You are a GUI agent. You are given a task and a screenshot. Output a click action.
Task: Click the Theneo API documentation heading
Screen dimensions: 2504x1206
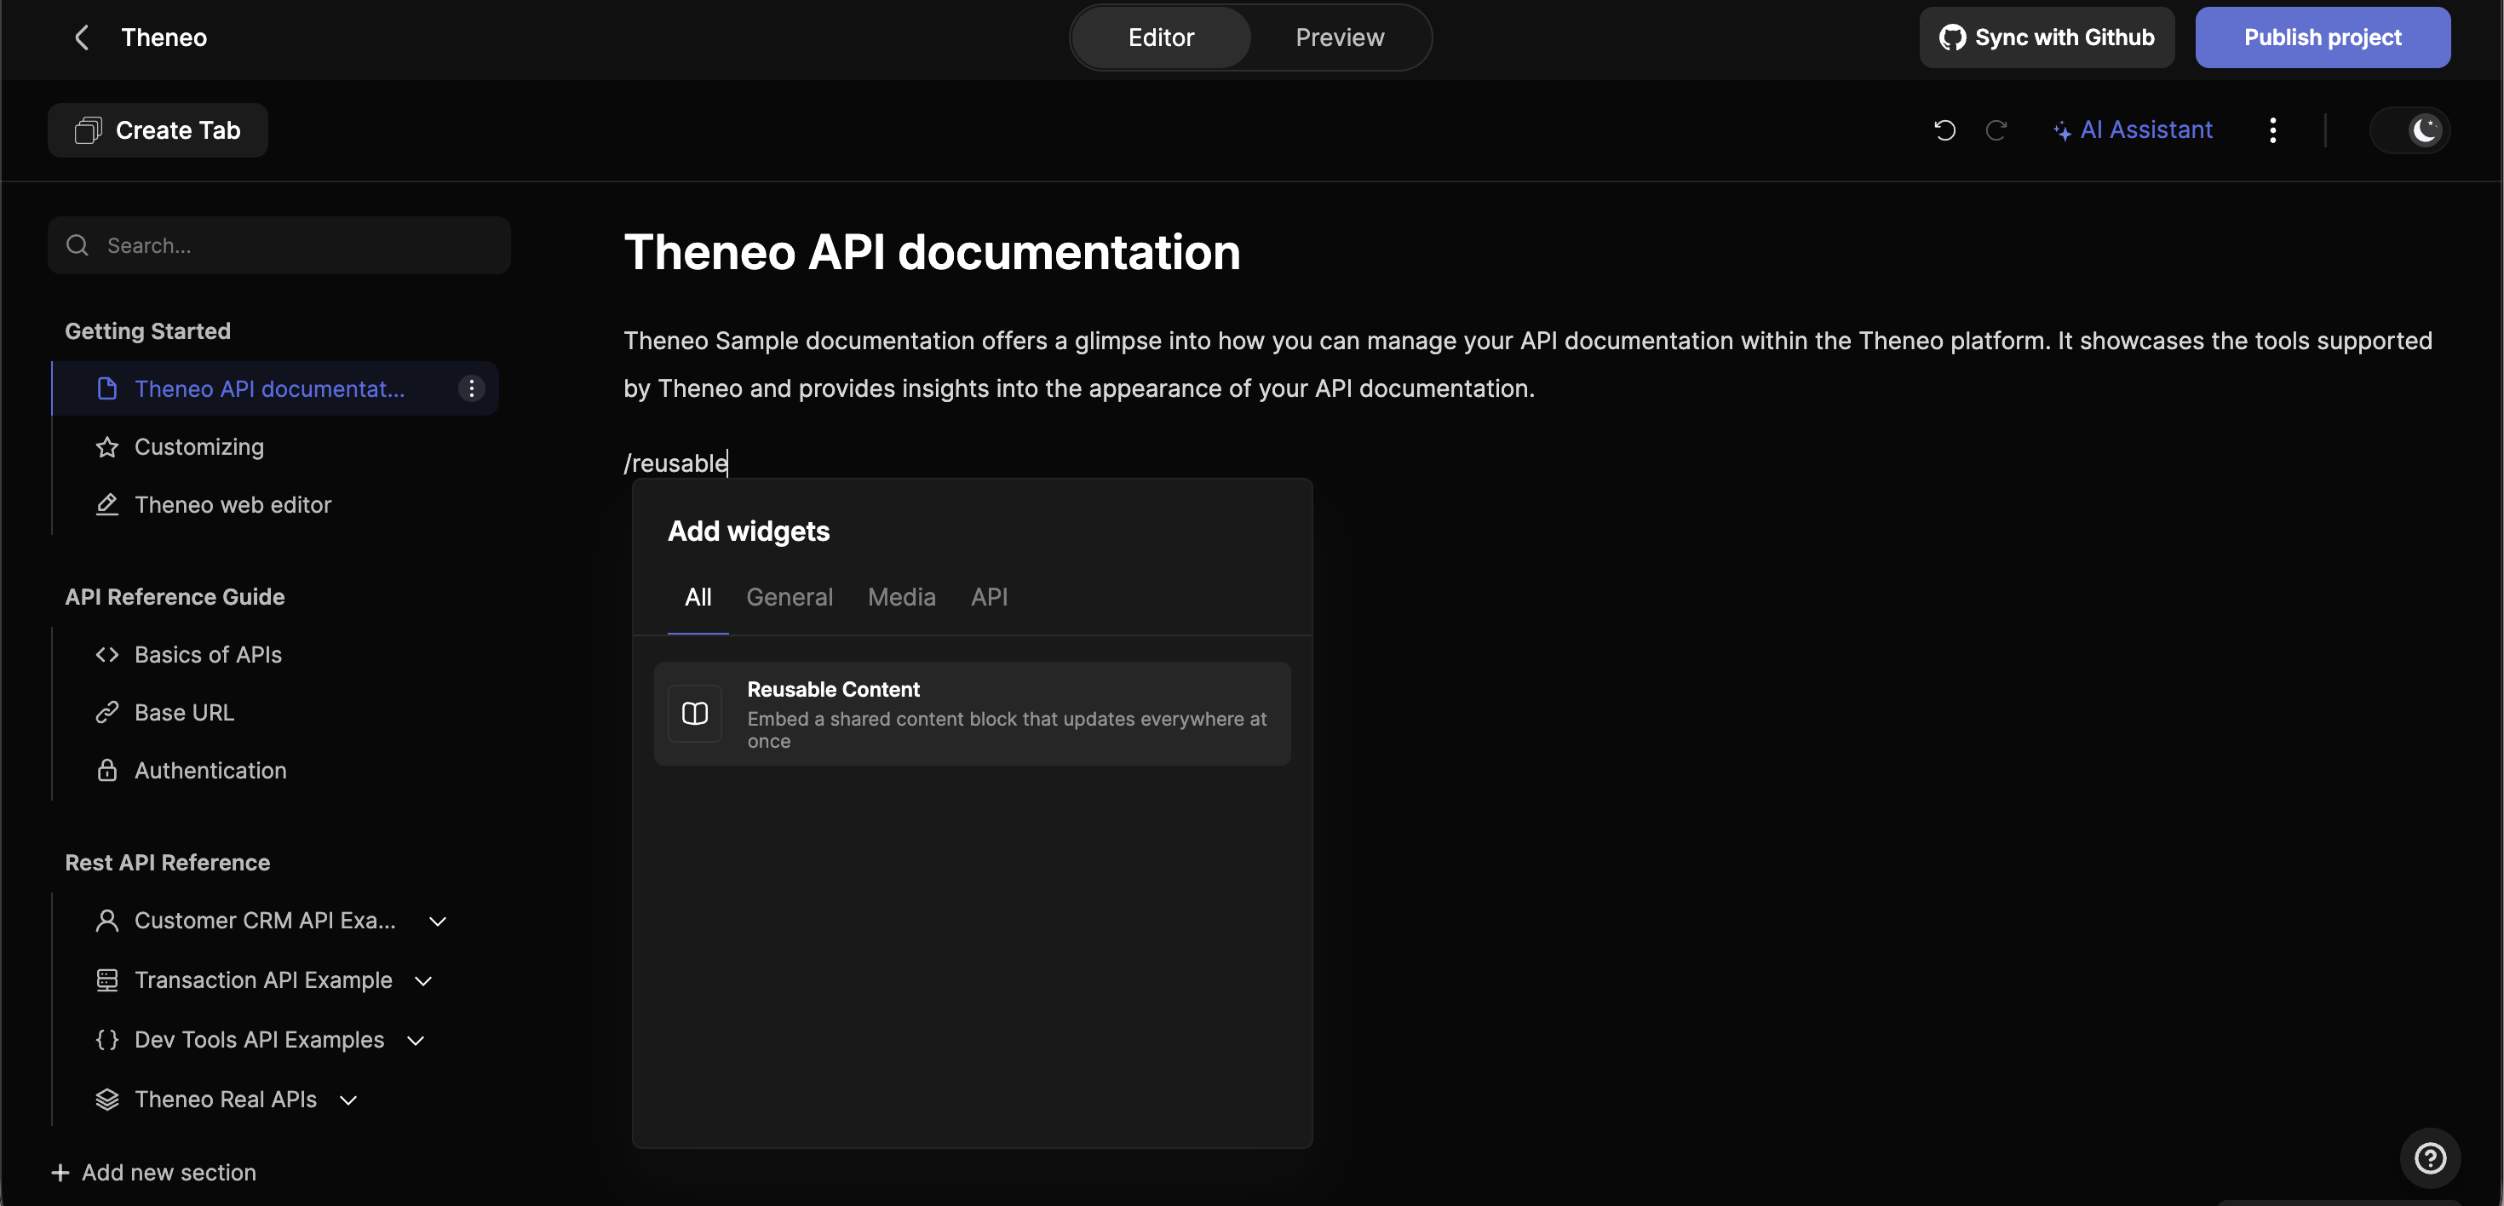pyautogui.click(x=931, y=253)
